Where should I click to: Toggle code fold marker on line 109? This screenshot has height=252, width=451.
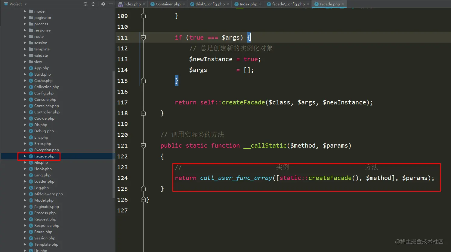click(x=143, y=16)
